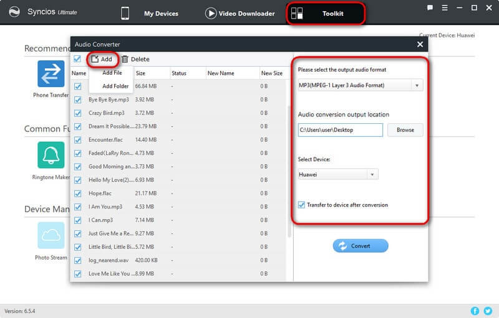Uncheck I Can.mp3 checkbox

point(77,220)
